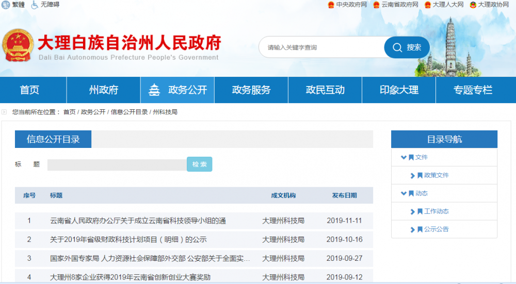The width and height of the screenshot is (516, 284).
Task: Open the 政民互动 navigation tab
Action: tap(325, 90)
